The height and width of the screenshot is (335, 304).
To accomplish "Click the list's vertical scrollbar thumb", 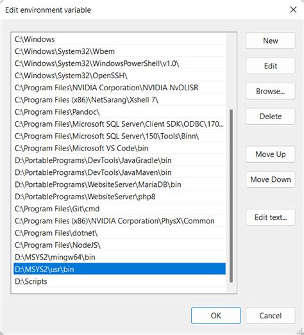I will click(x=231, y=196).
